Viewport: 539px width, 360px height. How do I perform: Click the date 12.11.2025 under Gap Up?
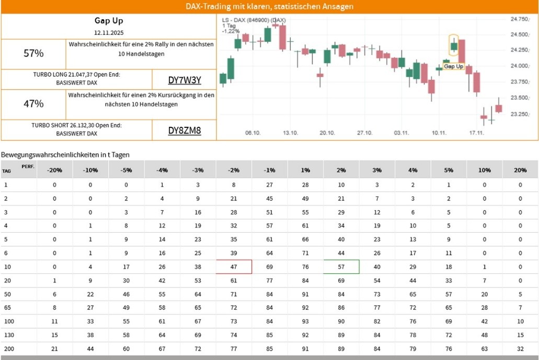pyautogui.click(x=108, y=32)
